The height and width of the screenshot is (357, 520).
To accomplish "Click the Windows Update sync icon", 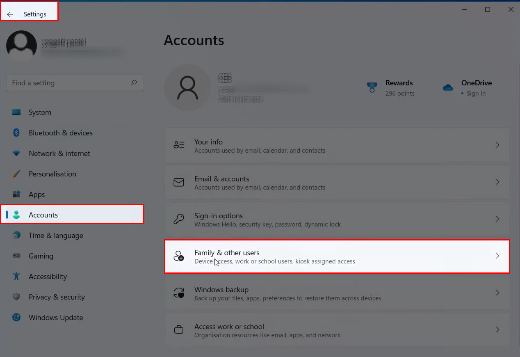I will (x=16, y=318).
